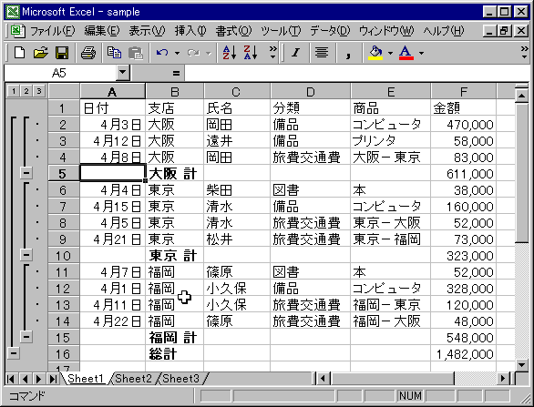Open the ウィンドウ(W) menu

click(x=386, y=31)
